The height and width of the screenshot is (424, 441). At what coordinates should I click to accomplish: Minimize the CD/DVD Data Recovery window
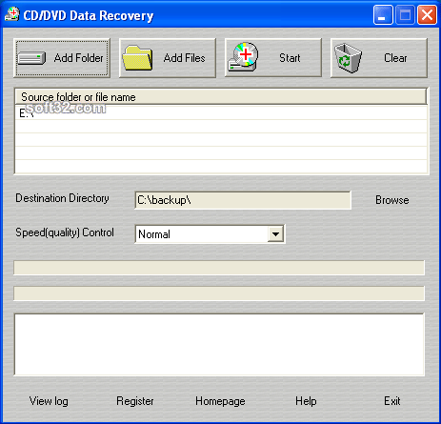[383, 15]
